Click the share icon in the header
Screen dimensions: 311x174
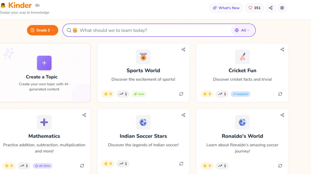coord(271,8)
